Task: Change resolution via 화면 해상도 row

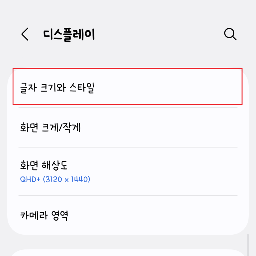Action: (128, 171)
